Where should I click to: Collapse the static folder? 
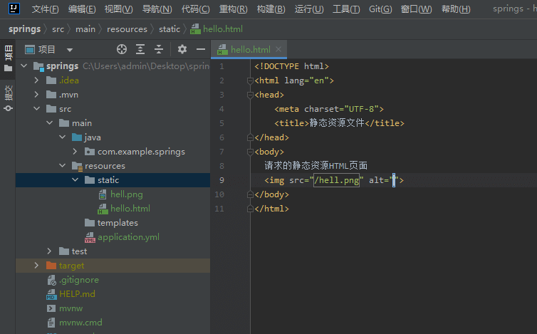coord(75,180)
